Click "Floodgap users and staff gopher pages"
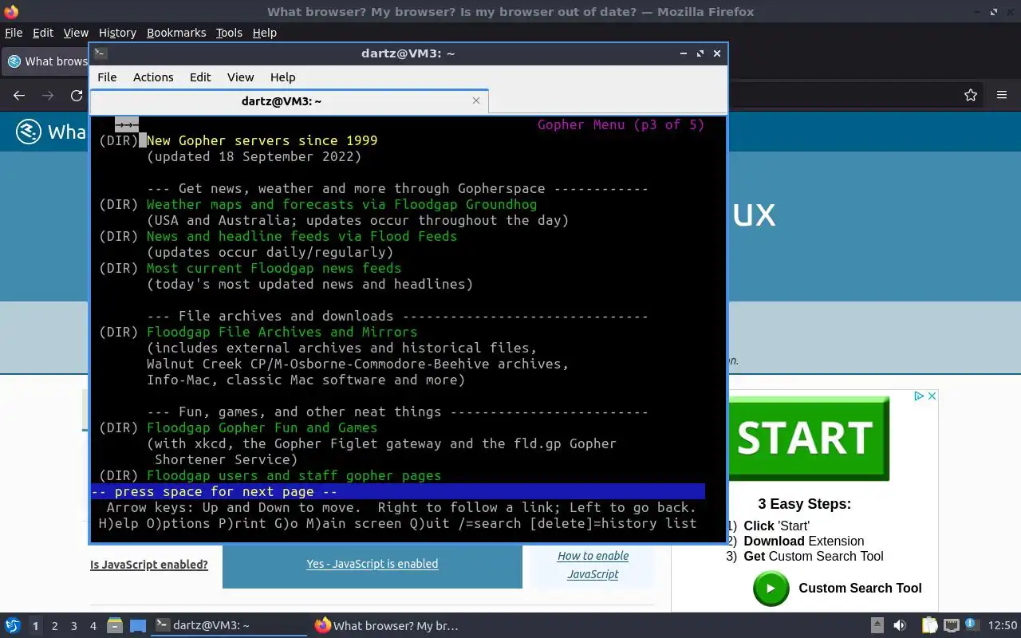Viewport: 1021px width, 638px height. [294, 475]
